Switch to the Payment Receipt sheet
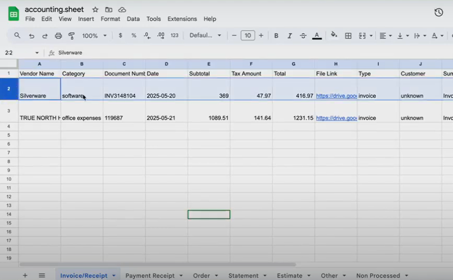Image resolution: width=453 pixels, height=280 pixels. pos(150,275)
